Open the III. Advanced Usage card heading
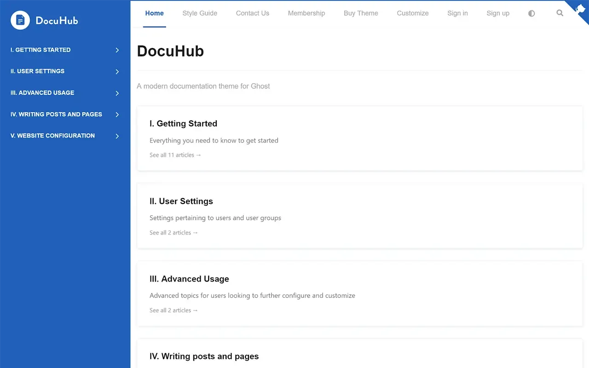Screen dimensions: 589x368 click(189, 279)
